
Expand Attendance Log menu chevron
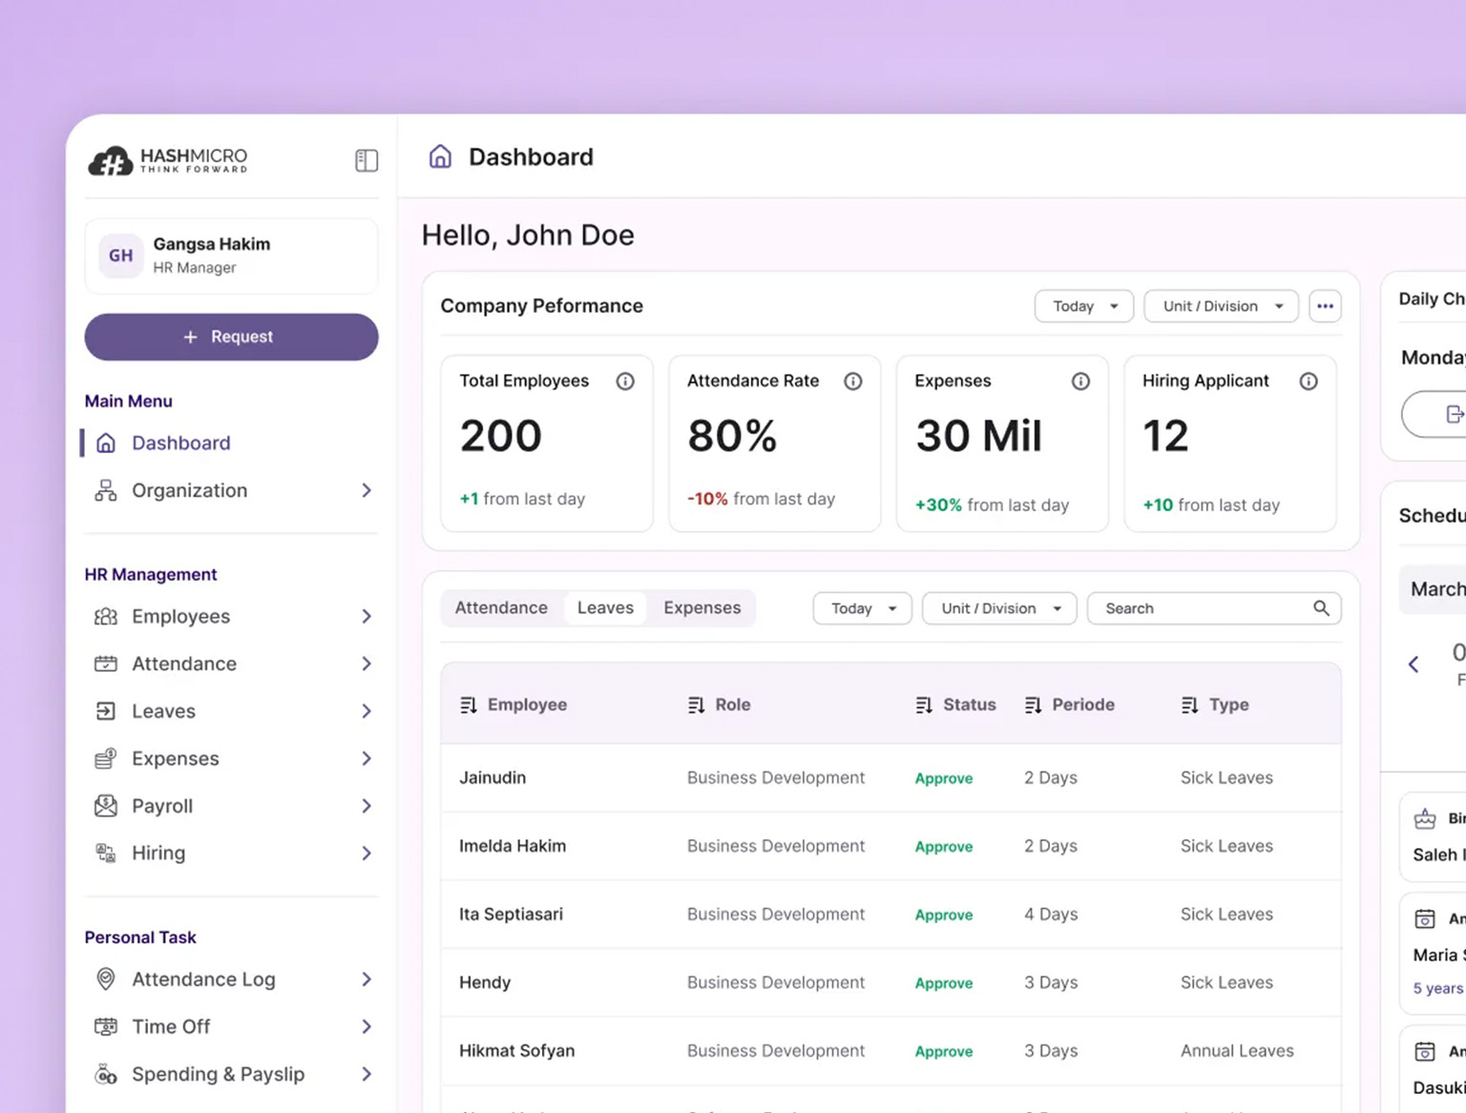tap(366, 979)
